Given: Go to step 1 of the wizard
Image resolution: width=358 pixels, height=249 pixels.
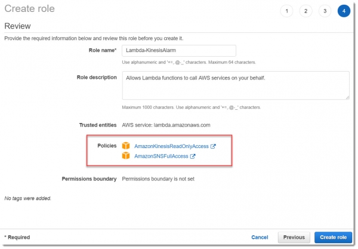Looking at the screenshot, I should click(286, 11).
